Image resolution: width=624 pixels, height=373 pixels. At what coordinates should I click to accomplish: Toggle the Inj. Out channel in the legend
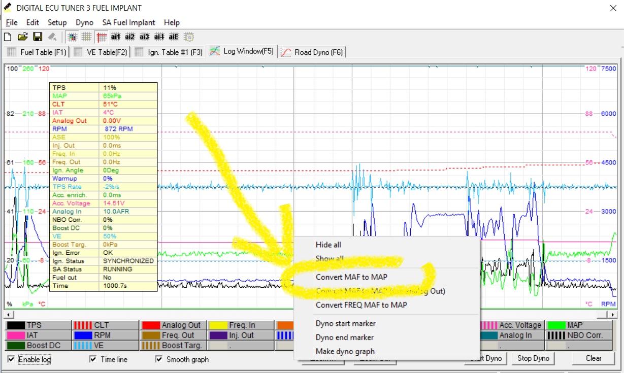coord(241,335)
